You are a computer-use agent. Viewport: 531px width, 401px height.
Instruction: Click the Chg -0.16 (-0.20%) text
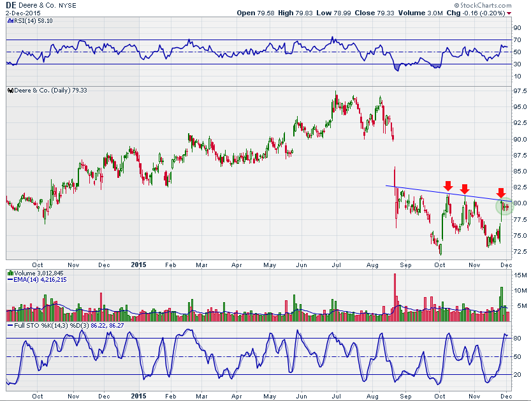point(476,13)
